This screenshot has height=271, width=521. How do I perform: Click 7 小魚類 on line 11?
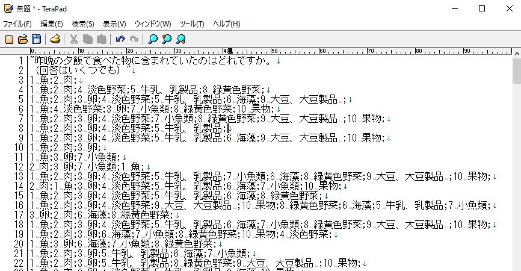pyautogui.click(x=97, y=157)
